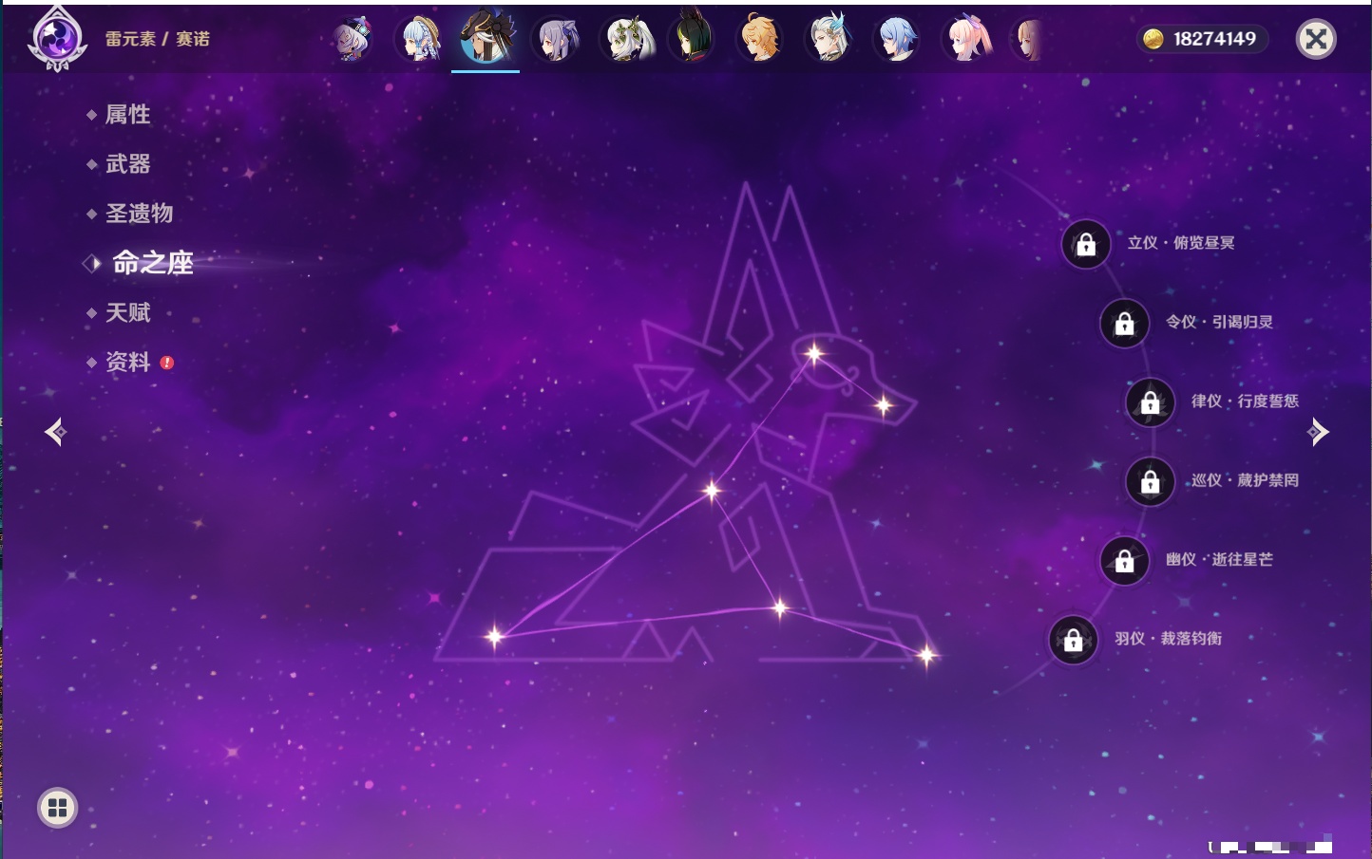Open the 命之座 constellation tab

coord(152,263)
